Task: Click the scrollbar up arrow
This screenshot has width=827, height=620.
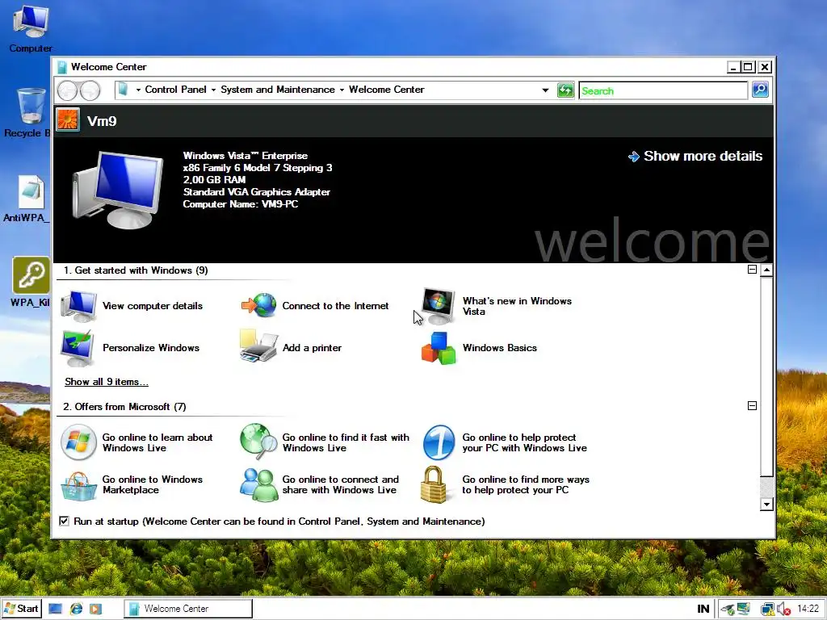Action: 766,270
